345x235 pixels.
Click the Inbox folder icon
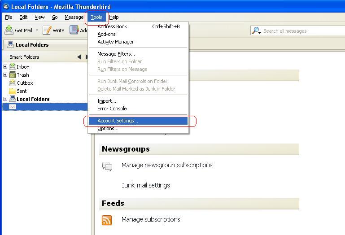pos(13,67)
